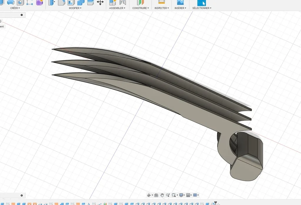Open the Orbit type dropdown arrow
This screenshot has height=205, width=301.
pyautogui.click(x=152, y=195)
